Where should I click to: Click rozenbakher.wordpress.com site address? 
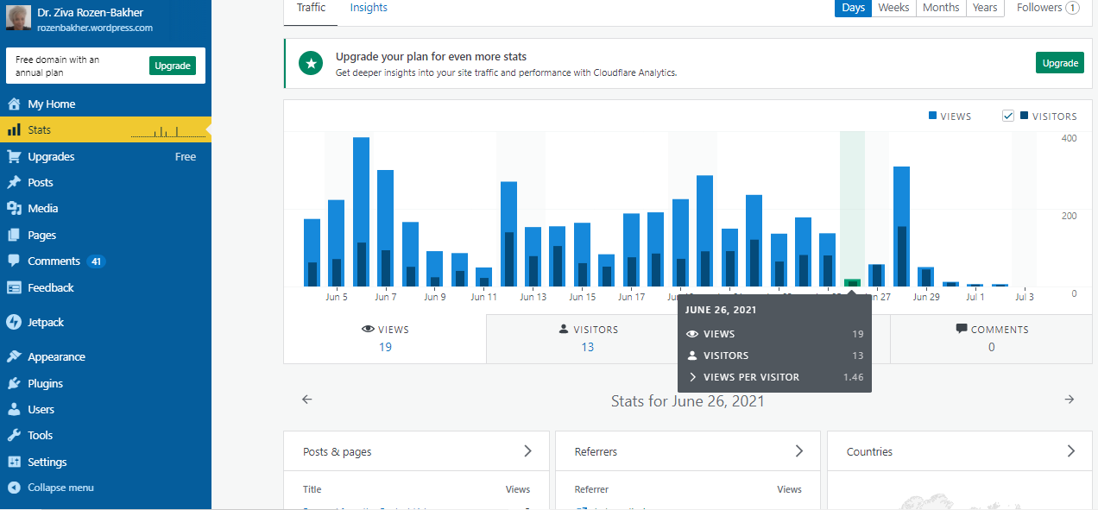[95, 28]
